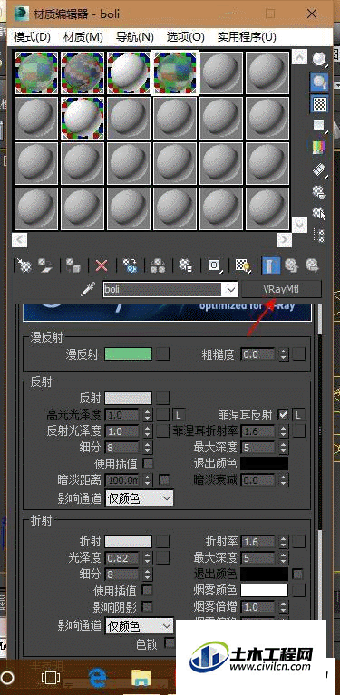Enable the 影响阴影 checkbox
The height and width of the screenshot is (695, 340).
tap(147, 606)
